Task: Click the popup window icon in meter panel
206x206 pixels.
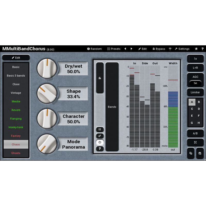Action: (x=100, y=136)
